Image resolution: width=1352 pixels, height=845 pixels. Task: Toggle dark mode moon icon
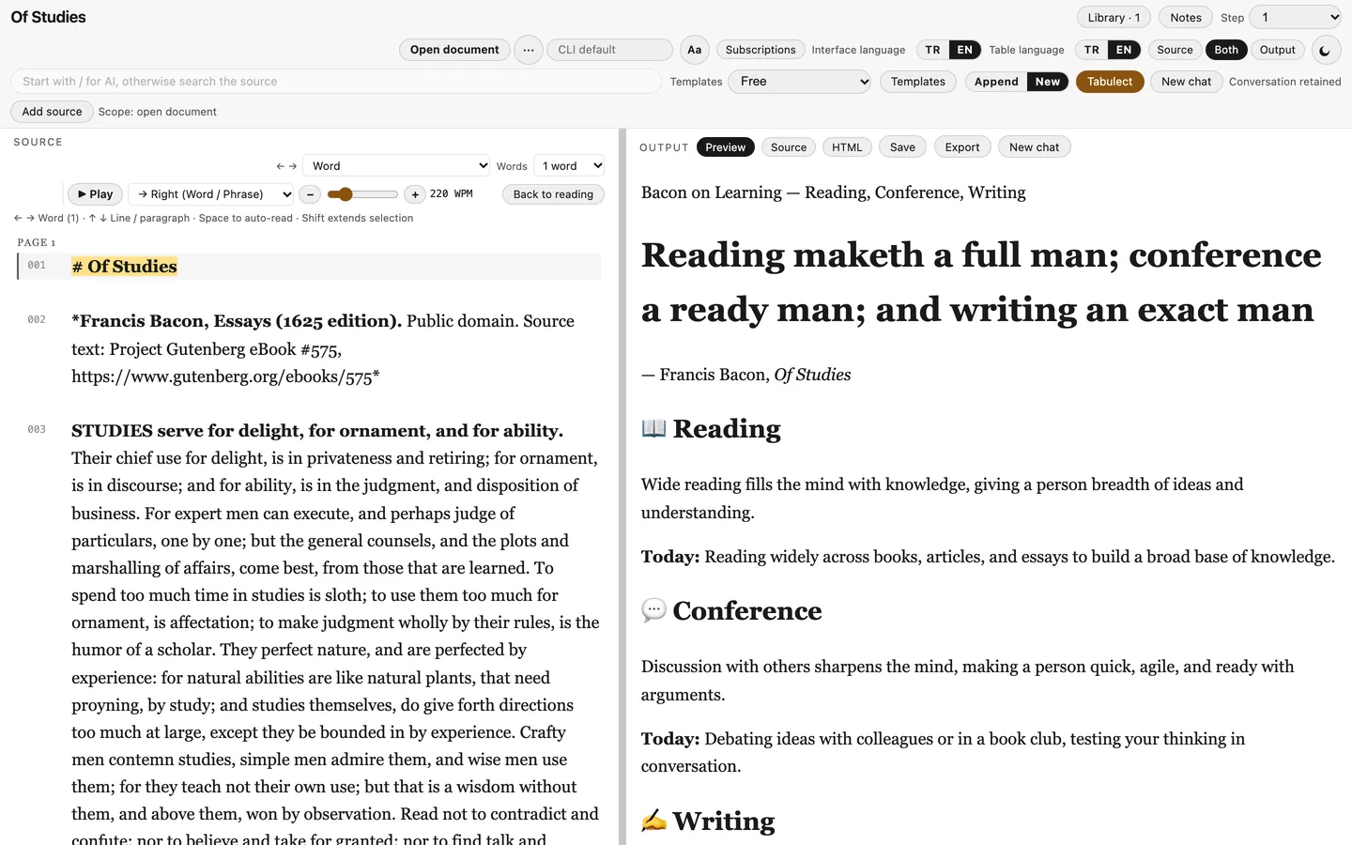1326,51
